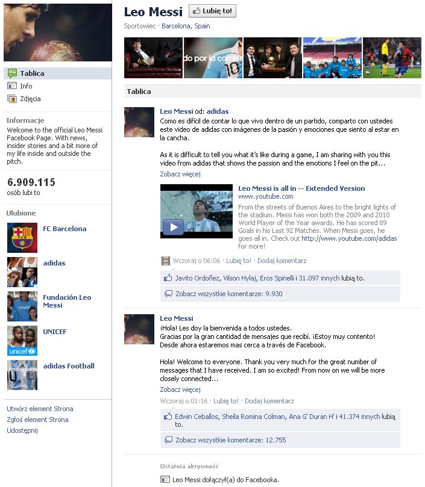Click the adidas Football page picture
425x487 pixels.
22,375
